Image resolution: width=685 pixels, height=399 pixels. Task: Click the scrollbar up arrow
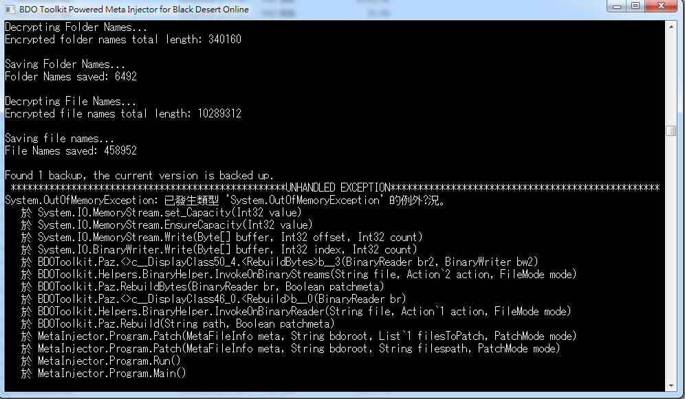click(671, 26)
